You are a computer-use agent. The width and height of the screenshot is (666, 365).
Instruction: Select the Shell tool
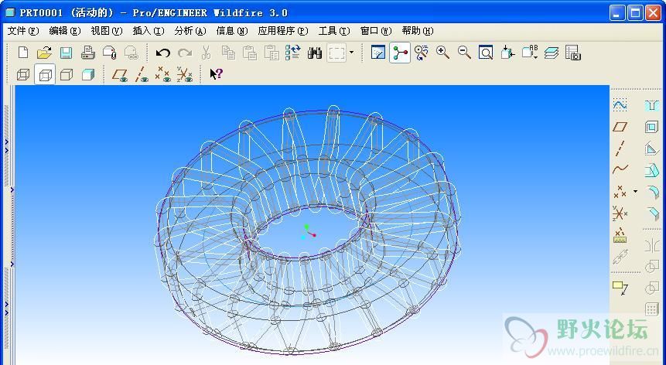pyautogui.click(x=651, y=127)
